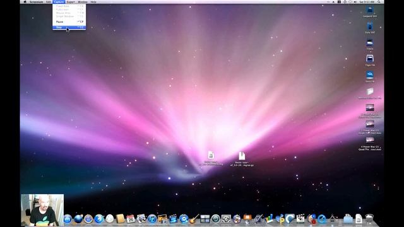Click the globe icon beside Finder in Dock
Viewport: 404px width, 227px height.
point(78,219)
